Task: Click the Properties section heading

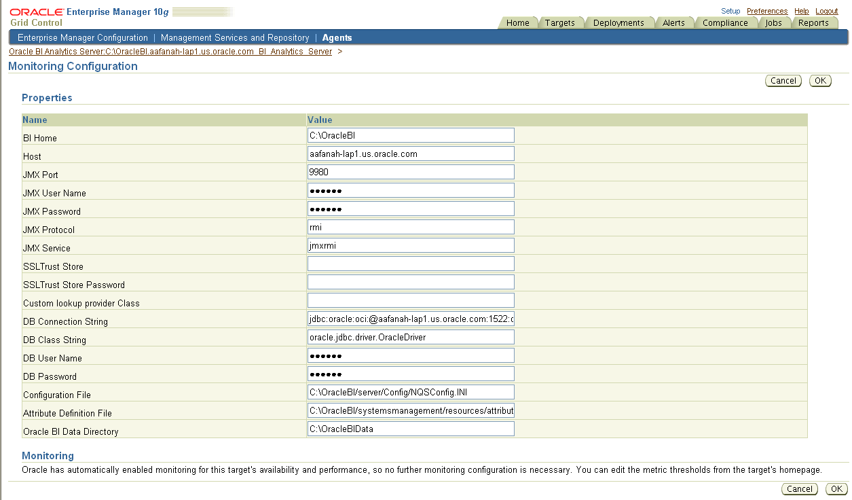Action: coord(47,98)
